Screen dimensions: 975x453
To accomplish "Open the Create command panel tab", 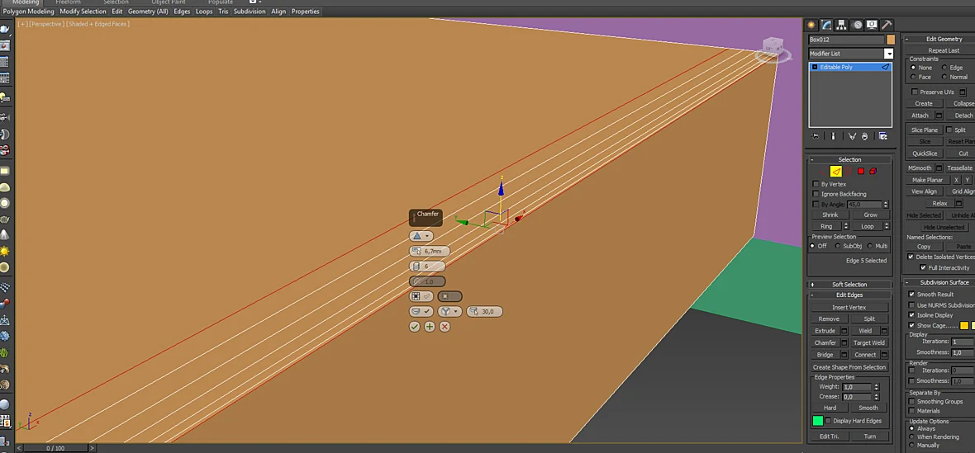I will [x=811, y=25].
